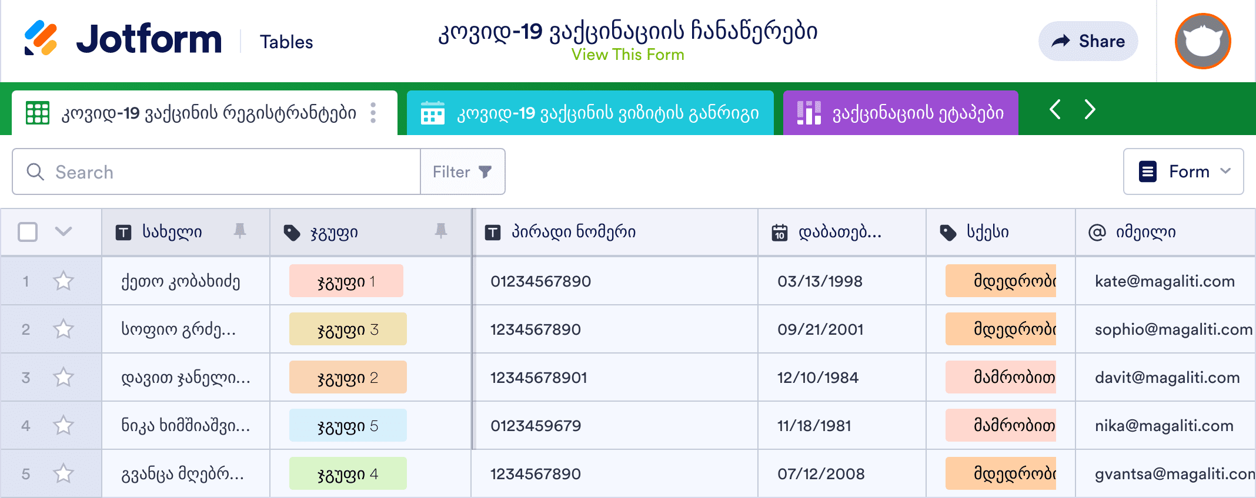The height and width of the screenshot is (498, 1256).
Task: Click the ჯგუფი 5 blue tag
Action: [x=348, y=426]
